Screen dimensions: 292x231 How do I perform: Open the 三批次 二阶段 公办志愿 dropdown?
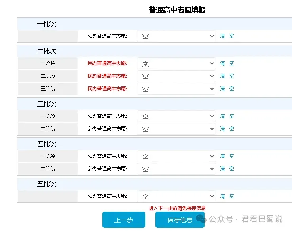[x=176, y=129]
